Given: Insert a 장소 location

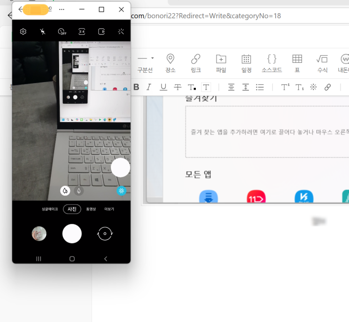Looking at the screenshot, I should click(x=170, y=63).
